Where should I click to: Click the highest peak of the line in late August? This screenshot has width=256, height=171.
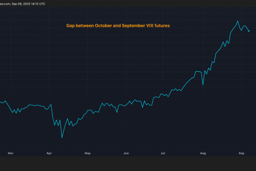[x=238, y=21]
